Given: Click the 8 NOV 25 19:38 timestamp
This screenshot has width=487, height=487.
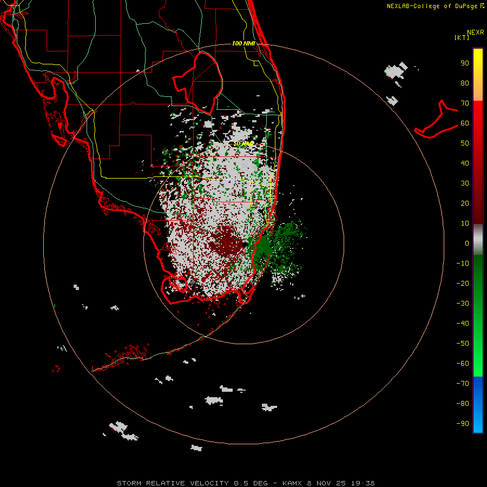Looking at the screenshot, I should click(x=340, y=483).
